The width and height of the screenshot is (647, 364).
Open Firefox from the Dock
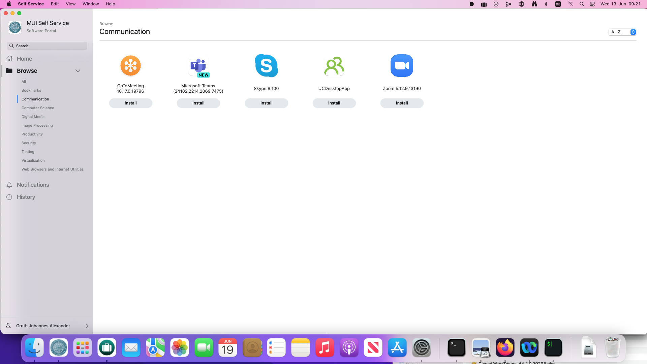coord(505,347)
